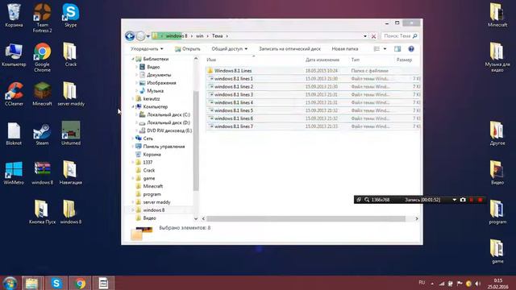The image size is (516, 290).
Task: Open the recorder bar options dropdown arrow
Action: tap(455, 200)
